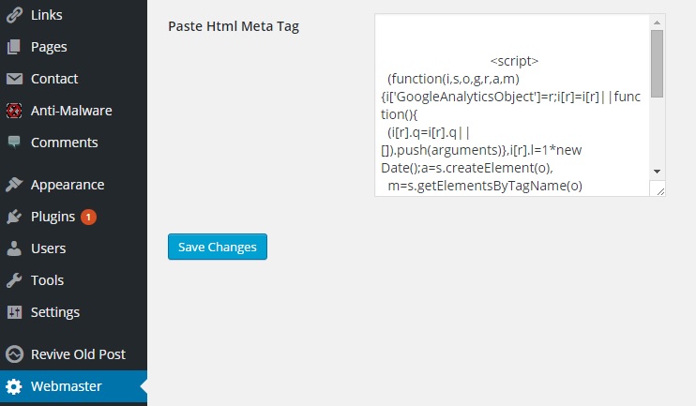This screenshot has width=696, height=406.
Task: Click the Plugins plug icon
Action: coord(14,217)
